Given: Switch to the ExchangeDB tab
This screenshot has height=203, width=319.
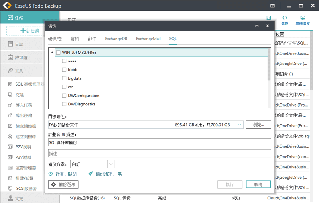Looking at the screenshot, I should pyautogui.click(x=116, y=39).
